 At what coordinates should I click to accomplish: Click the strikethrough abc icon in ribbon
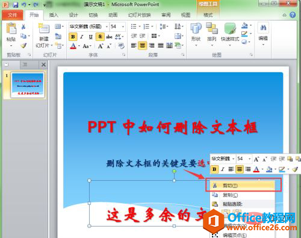109,37
